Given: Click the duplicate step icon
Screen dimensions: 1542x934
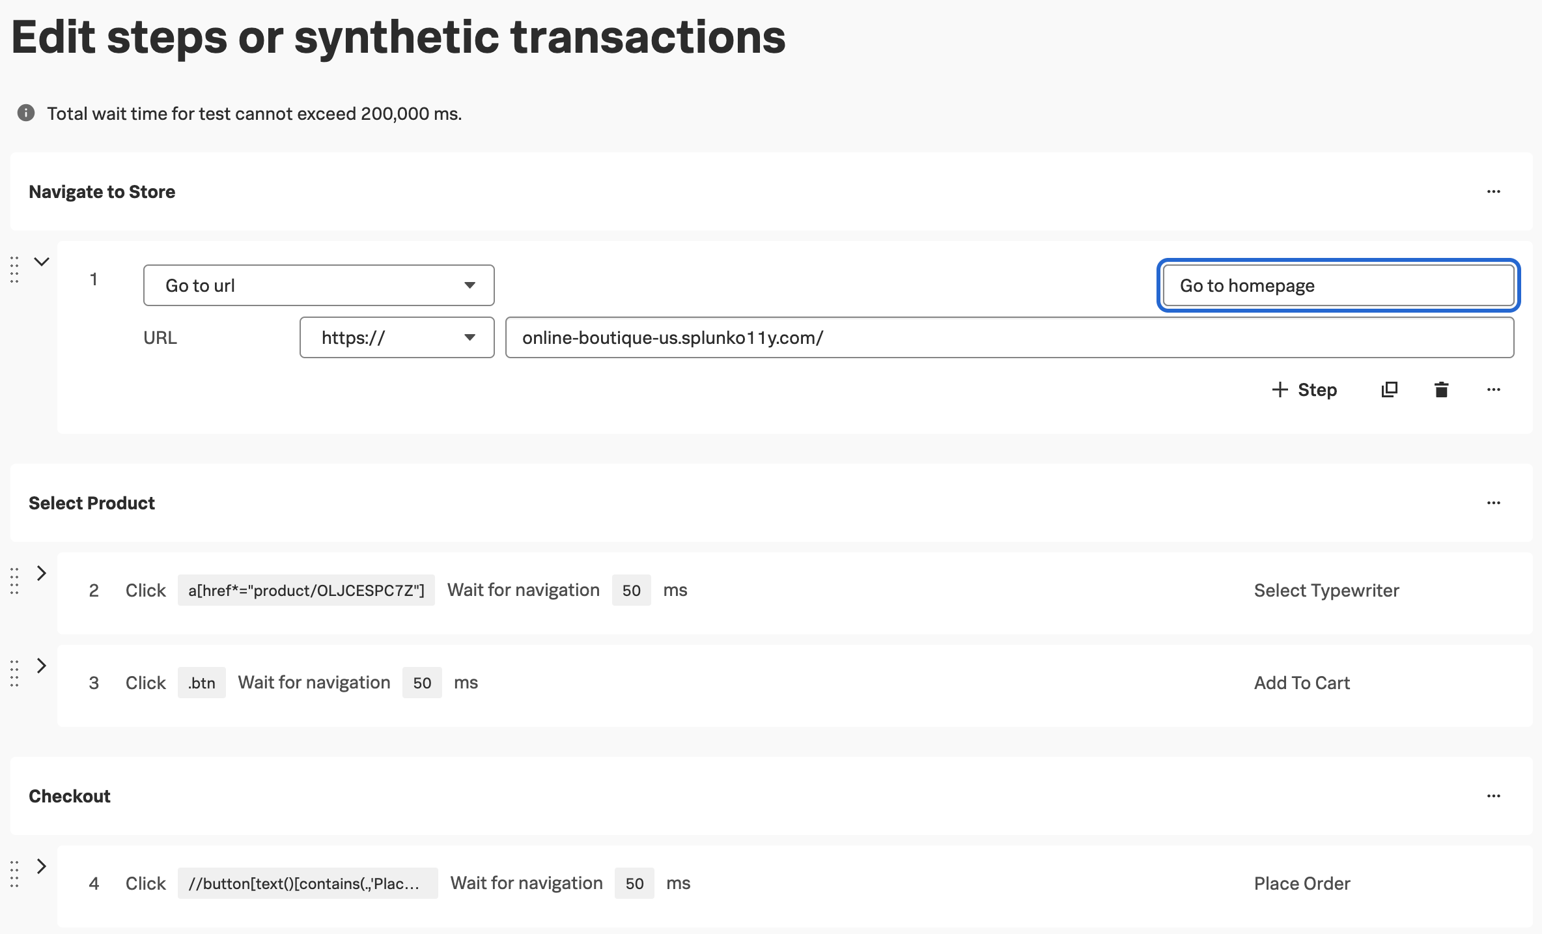Looking at the screenshot, I should (x=1389, y=389).
